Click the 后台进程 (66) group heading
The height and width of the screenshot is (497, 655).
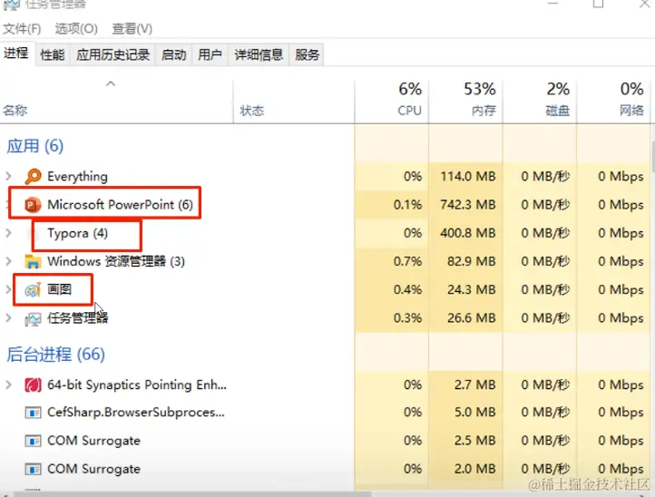pos(55,355)
